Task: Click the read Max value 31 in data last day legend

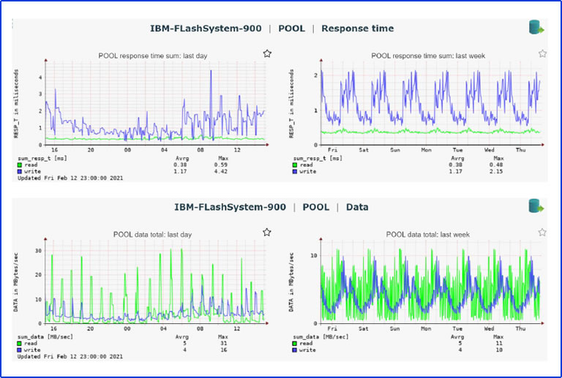Action: [x=224, y=344]
